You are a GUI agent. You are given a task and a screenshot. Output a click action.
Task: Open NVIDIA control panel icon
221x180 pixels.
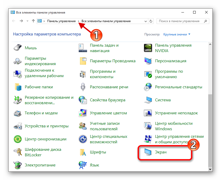click(148, 48)
